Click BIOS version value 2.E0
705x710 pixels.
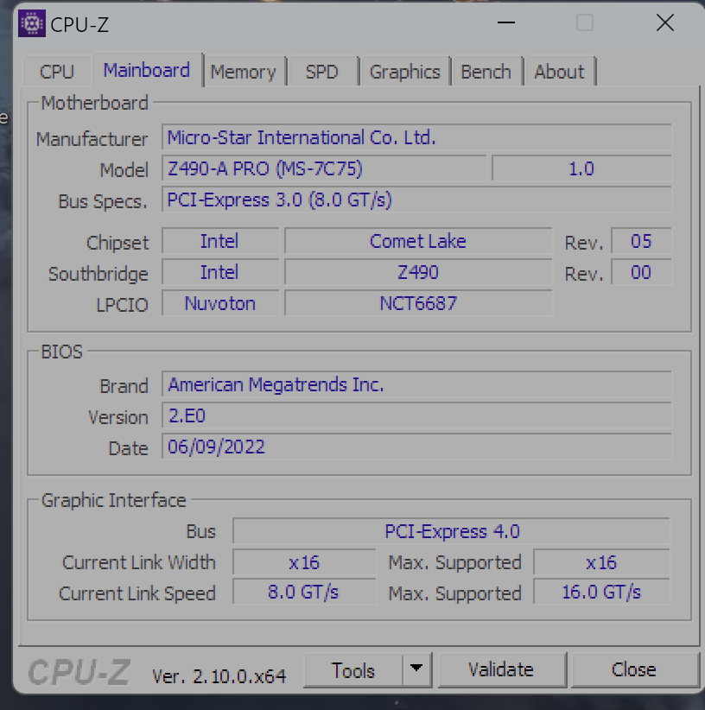416,415
